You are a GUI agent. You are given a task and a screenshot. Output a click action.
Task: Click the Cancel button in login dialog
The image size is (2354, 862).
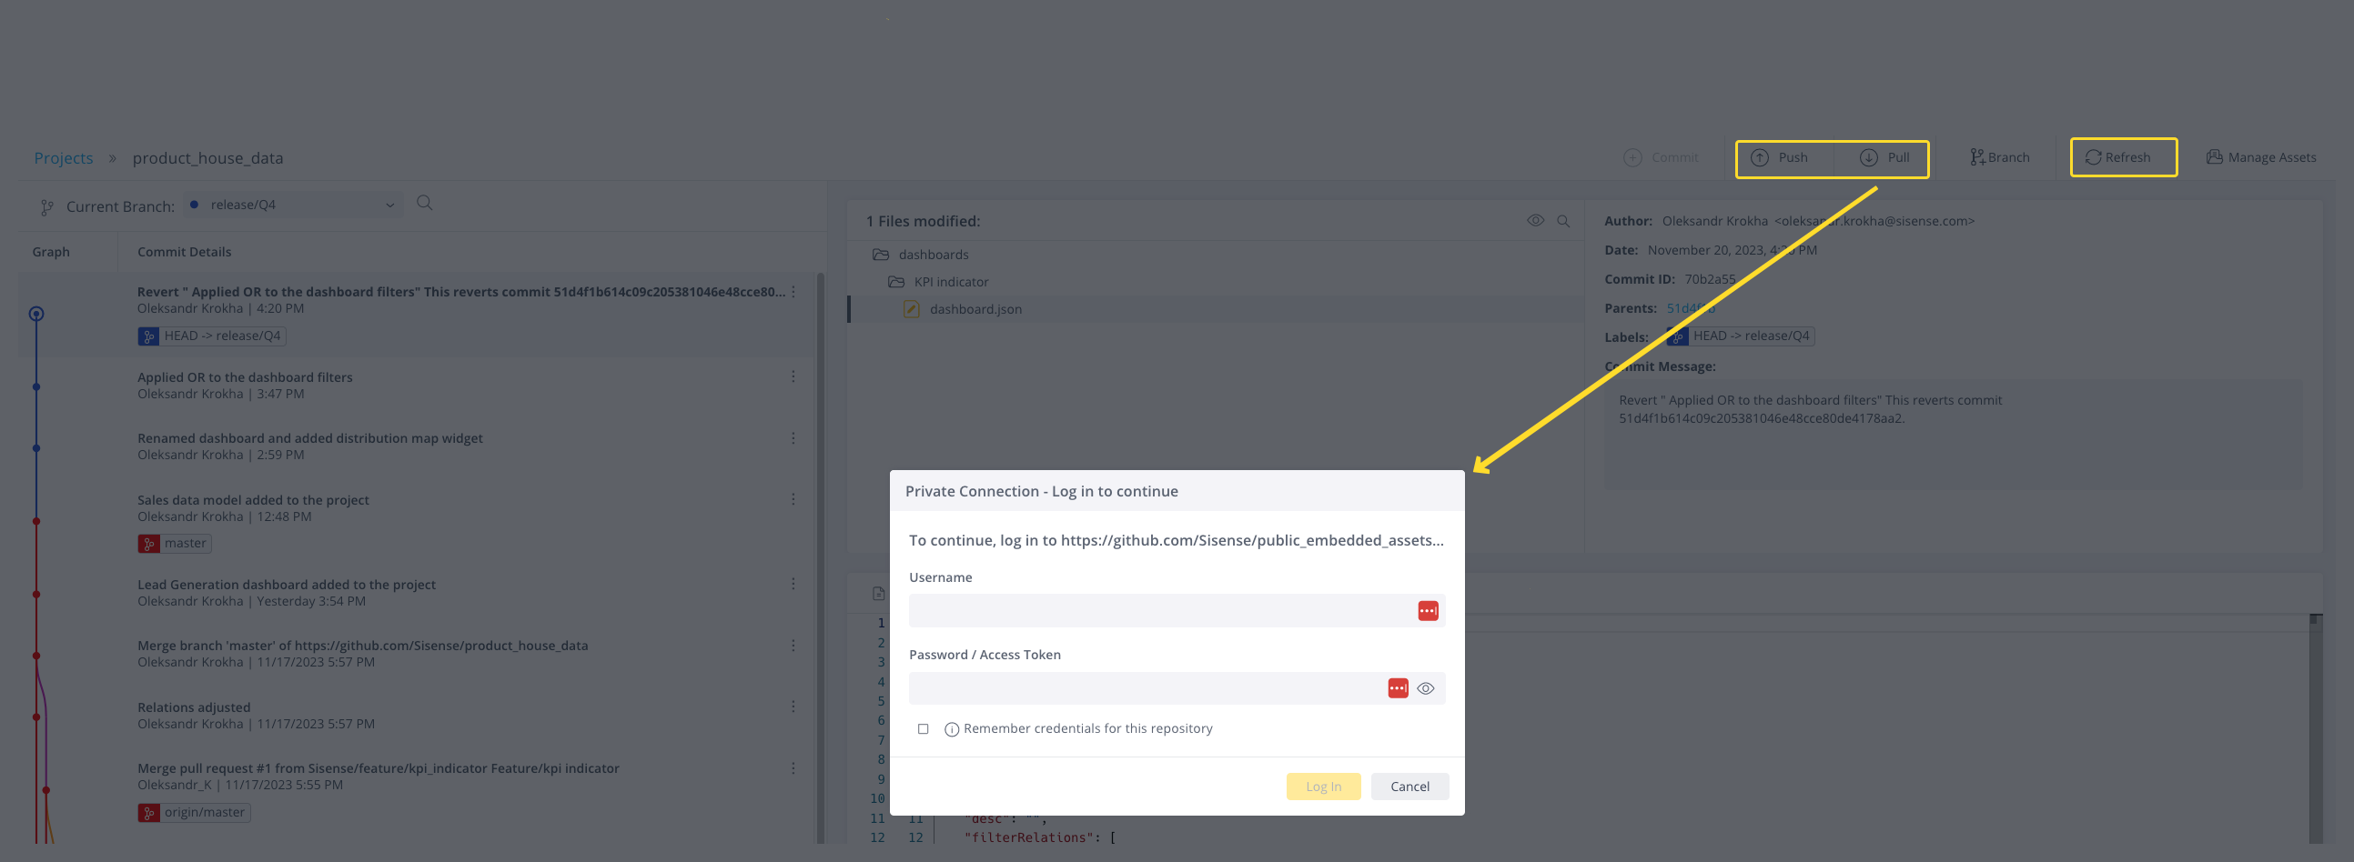click(x=1409, y=787)
